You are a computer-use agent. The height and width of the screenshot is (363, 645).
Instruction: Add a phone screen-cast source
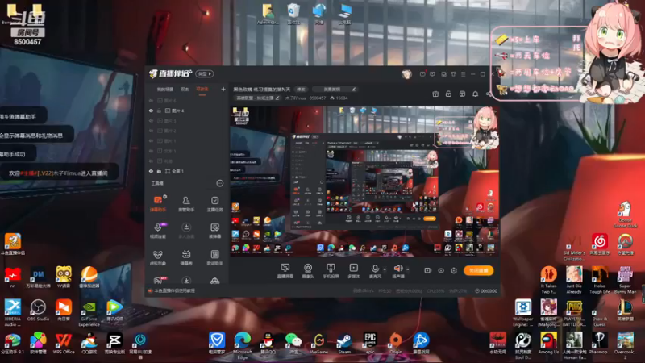[x=331, y=271]
